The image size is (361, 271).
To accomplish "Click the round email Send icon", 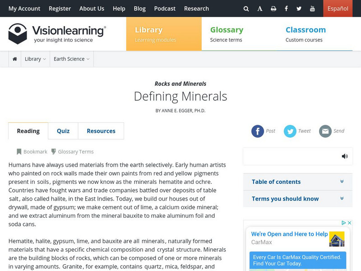I will [325, 131].
